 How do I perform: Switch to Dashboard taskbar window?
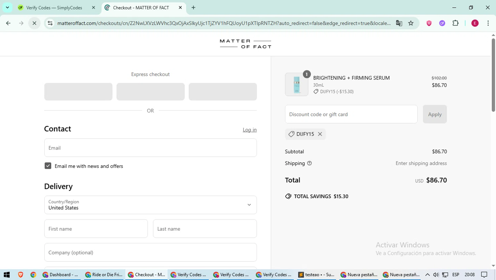tap(61, 274)
